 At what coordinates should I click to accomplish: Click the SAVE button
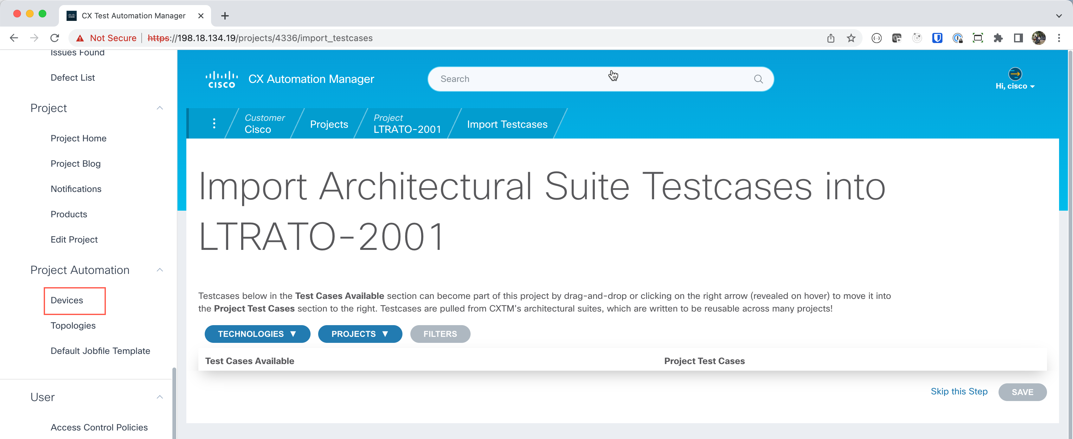(1022, 392)
